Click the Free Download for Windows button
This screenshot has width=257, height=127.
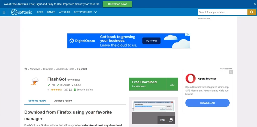[x=153, y=84]
